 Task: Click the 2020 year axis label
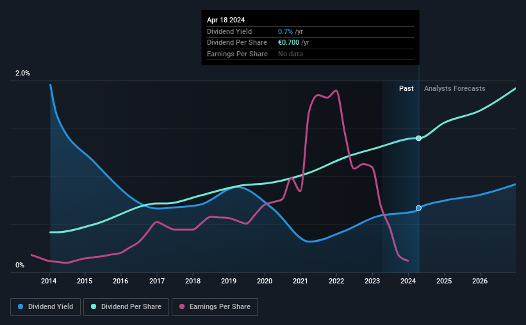(x=265, y=281)
